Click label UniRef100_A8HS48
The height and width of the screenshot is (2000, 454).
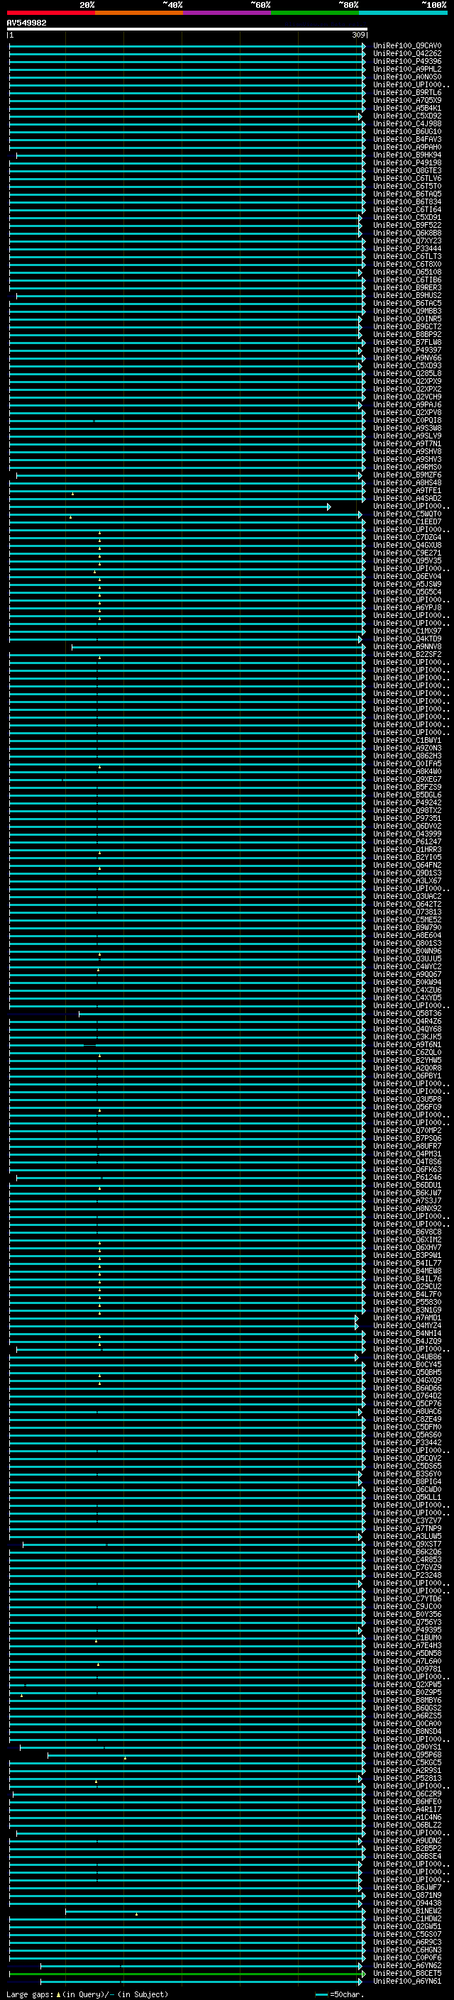point(407,483)
